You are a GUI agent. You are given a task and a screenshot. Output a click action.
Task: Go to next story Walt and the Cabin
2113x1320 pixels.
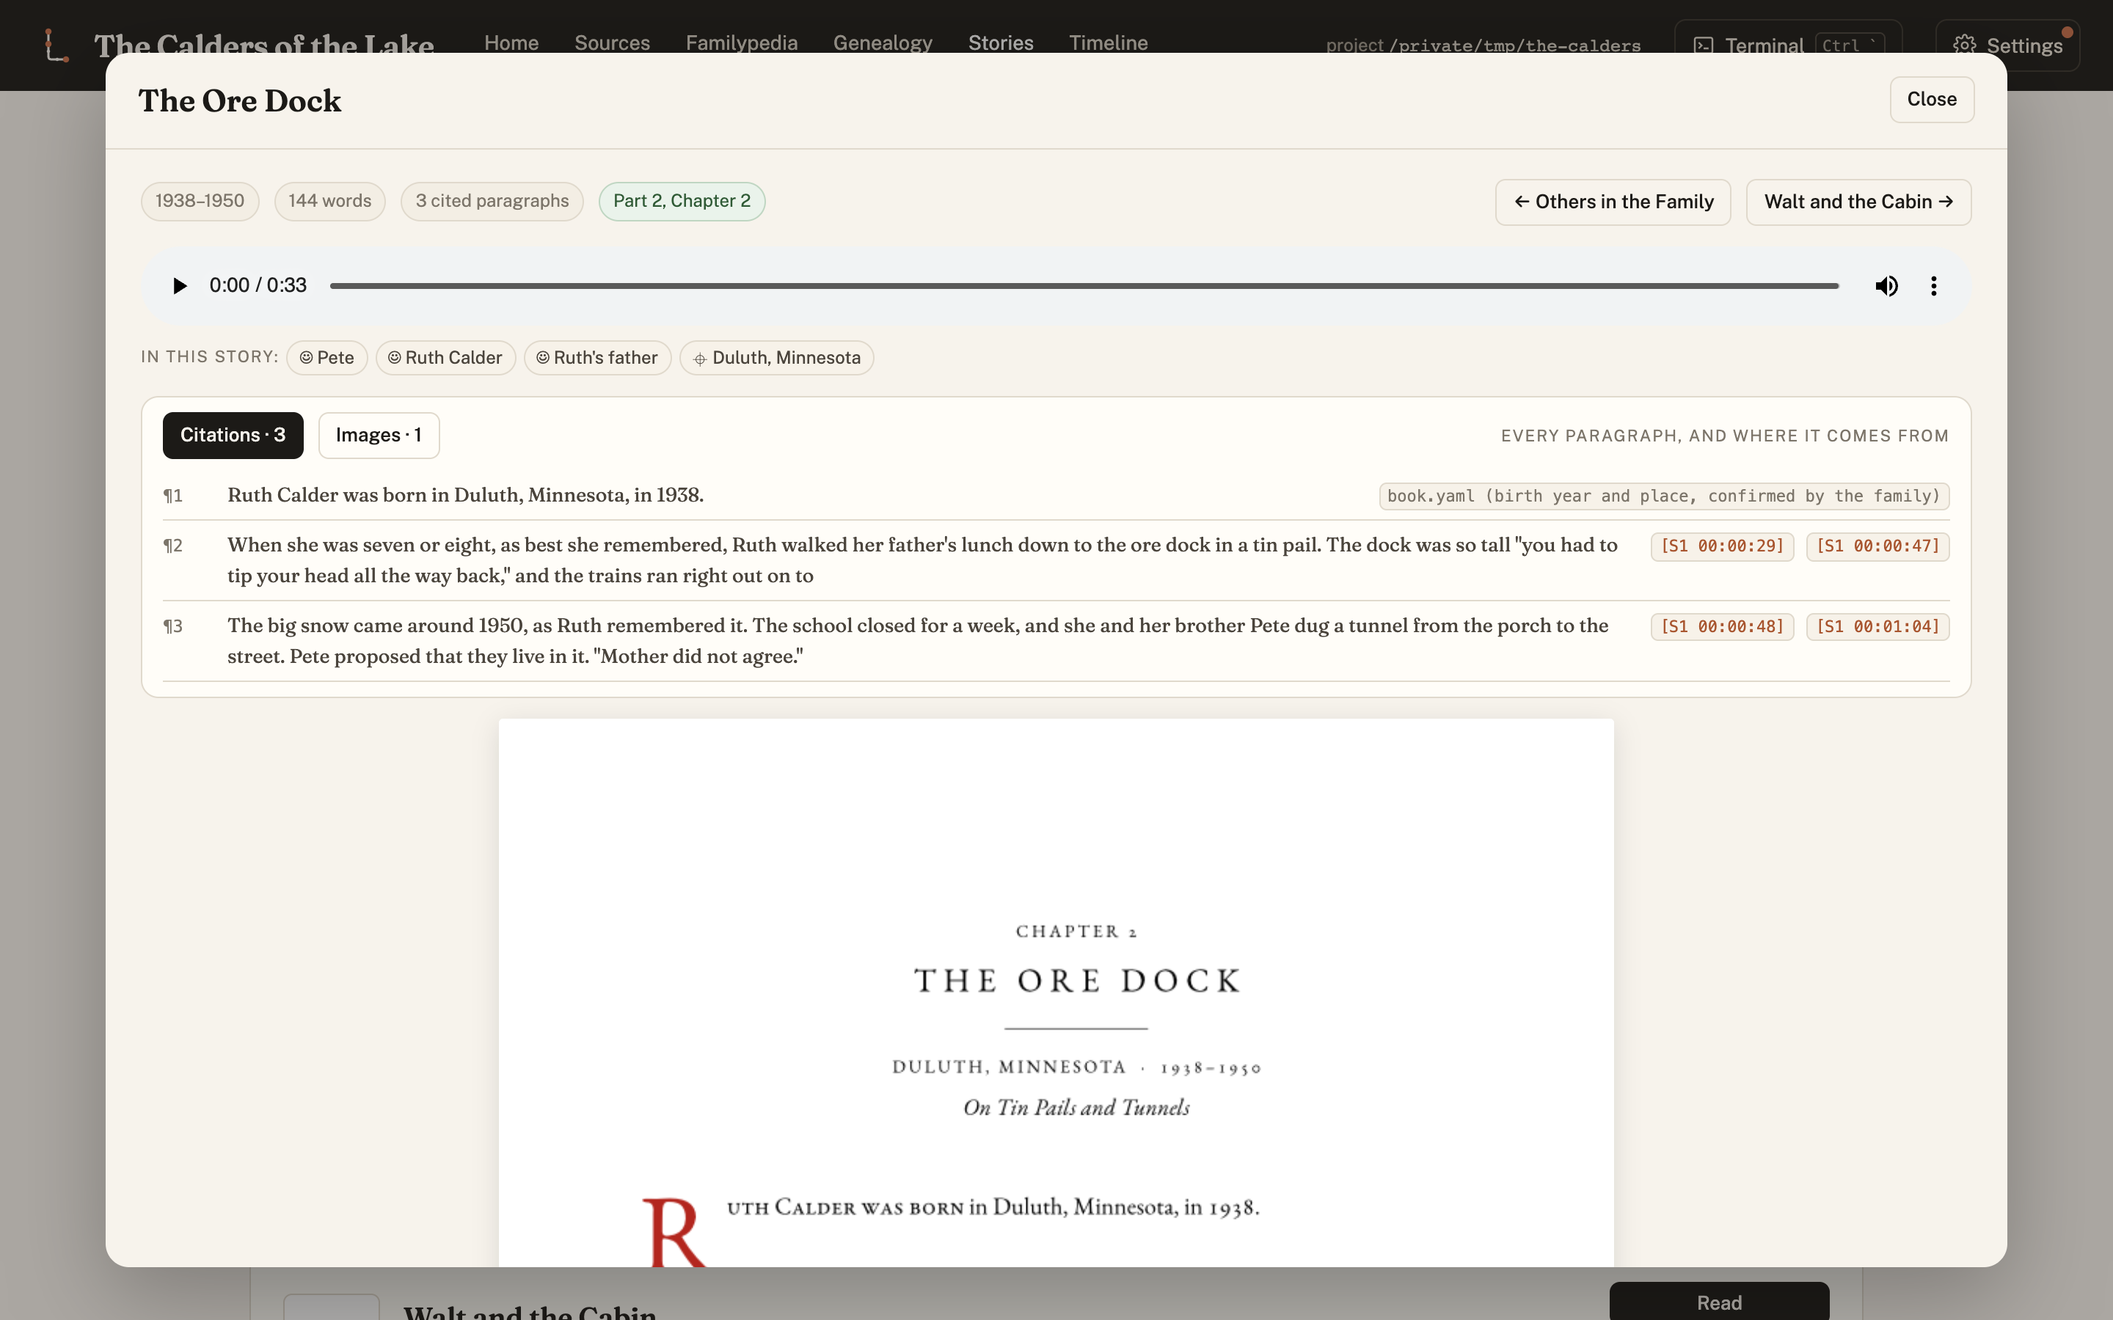tap(1858, 202)
